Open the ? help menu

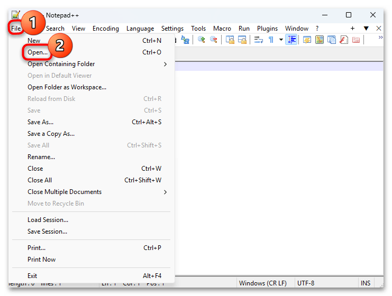[x=317, y=29]
